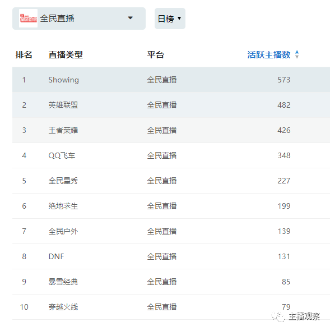
Task: Select the 暴雪经典 category
Action: point(63,282)
